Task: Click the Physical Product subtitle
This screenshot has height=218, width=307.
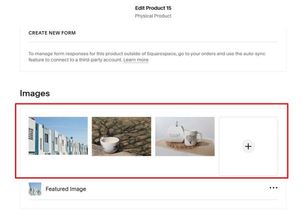Action: pyautogui.click(x=153, y=16)
